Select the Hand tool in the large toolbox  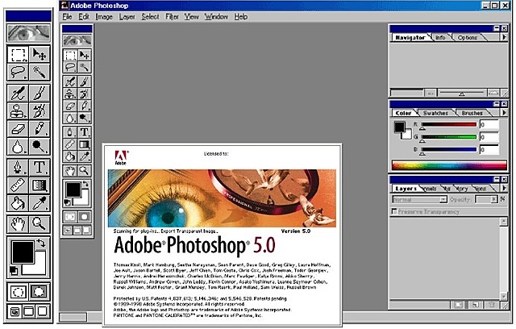pos(18,224)
